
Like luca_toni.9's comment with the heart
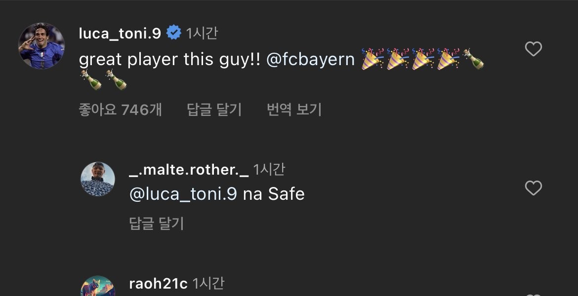[x=533, y=49]
